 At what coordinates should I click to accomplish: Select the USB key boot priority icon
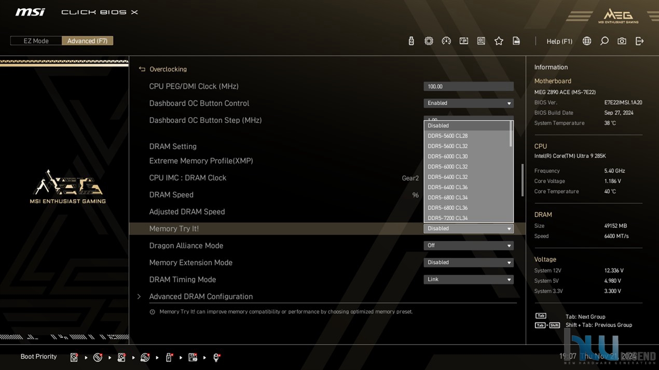click(x=169, y=357)
